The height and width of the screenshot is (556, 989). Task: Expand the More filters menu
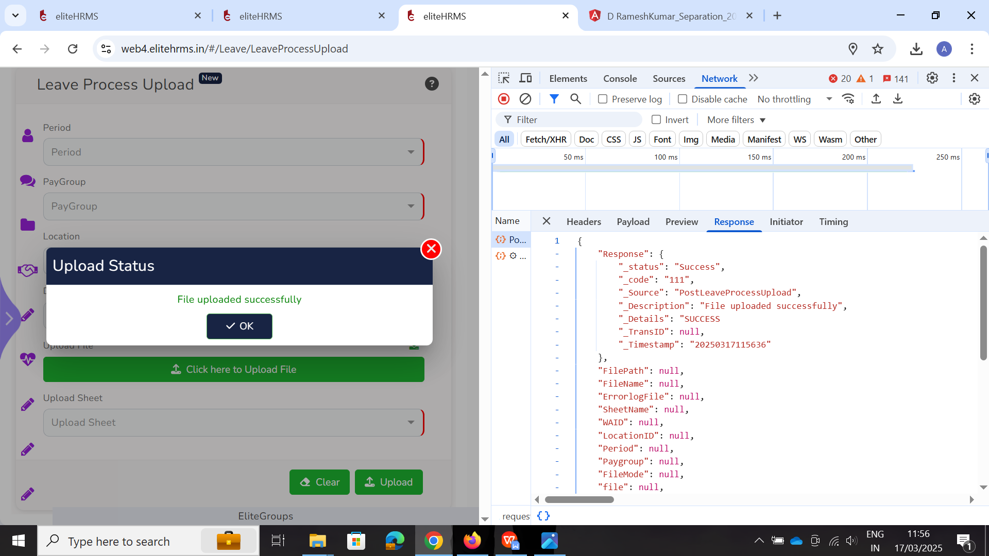point(736,119)
